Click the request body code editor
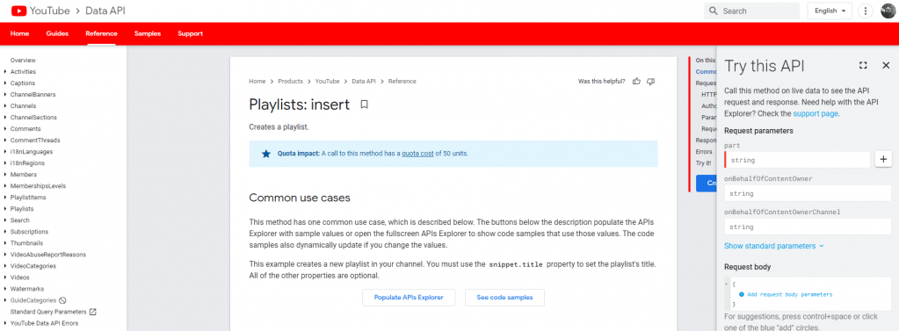Viewport: 899px width, 331px height. pyautogui.click(x=808, y=294)
